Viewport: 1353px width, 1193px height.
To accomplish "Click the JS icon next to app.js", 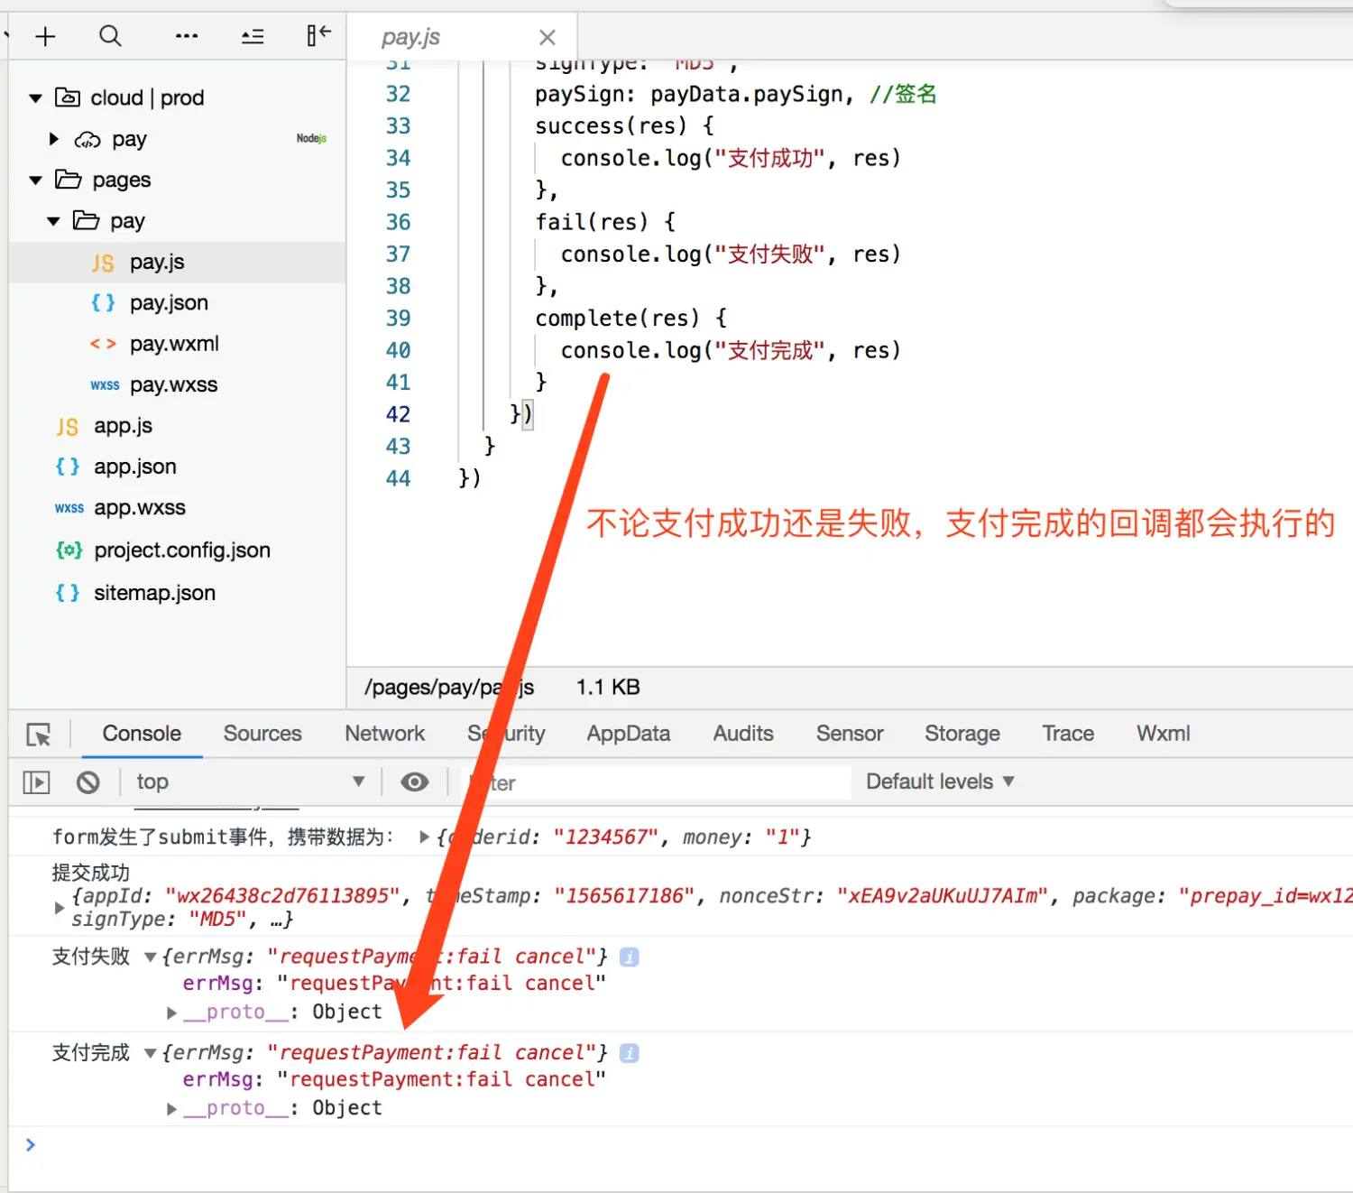I will click(68, 427).
